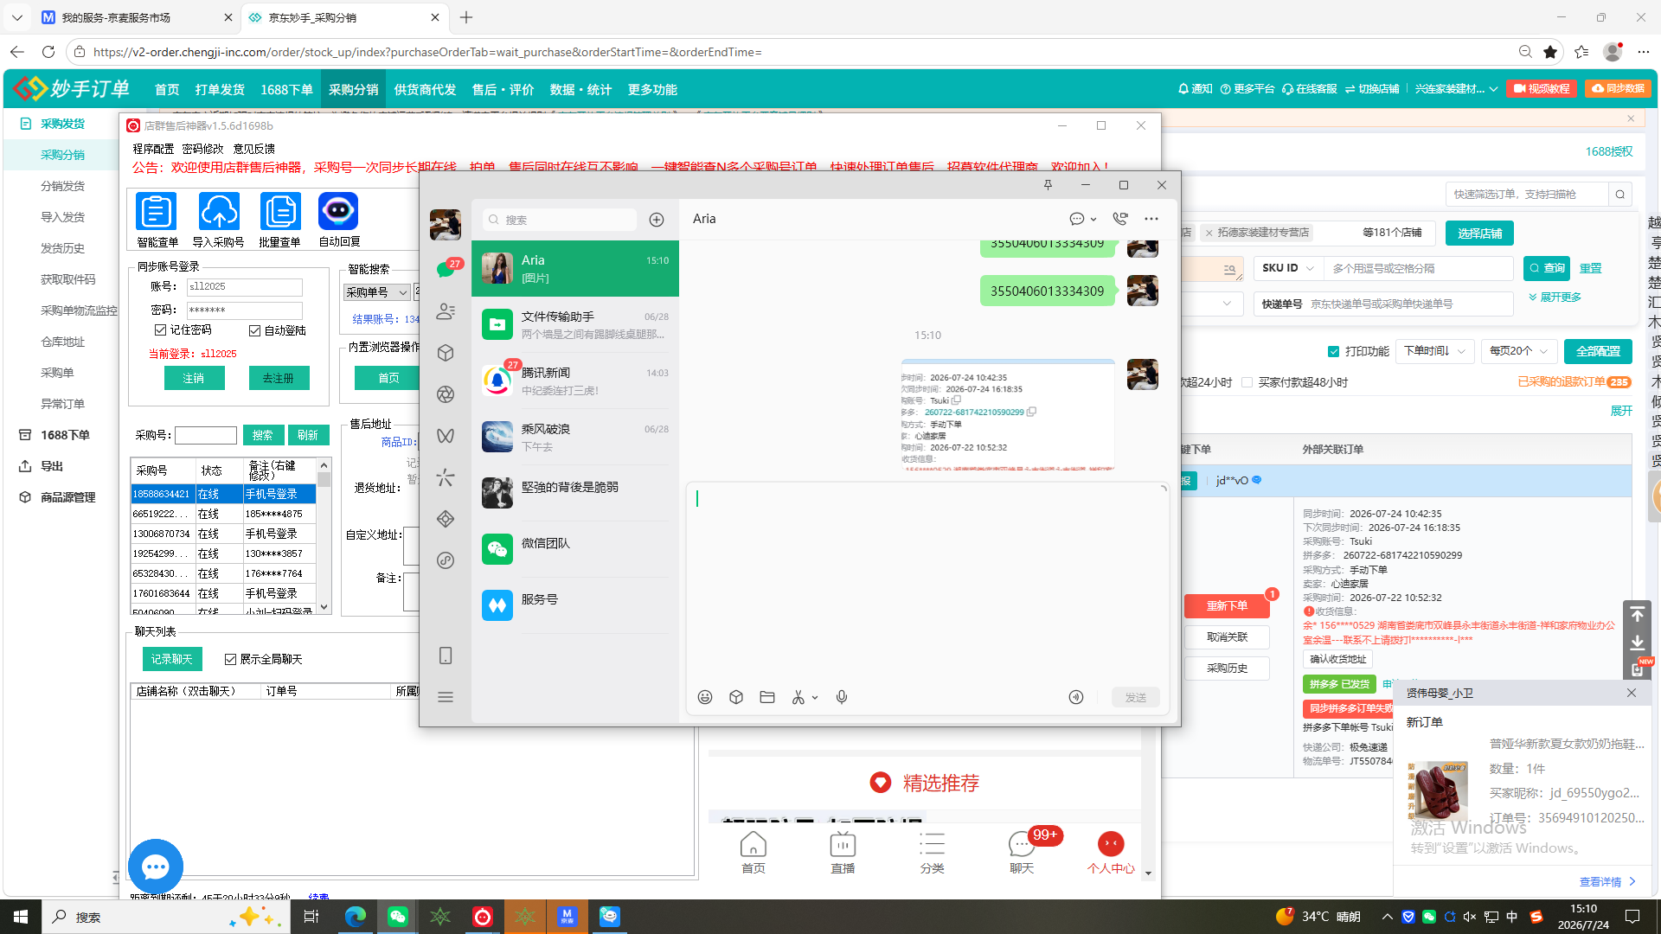Pin the WeChat window on top

[x=1048, y=185]
